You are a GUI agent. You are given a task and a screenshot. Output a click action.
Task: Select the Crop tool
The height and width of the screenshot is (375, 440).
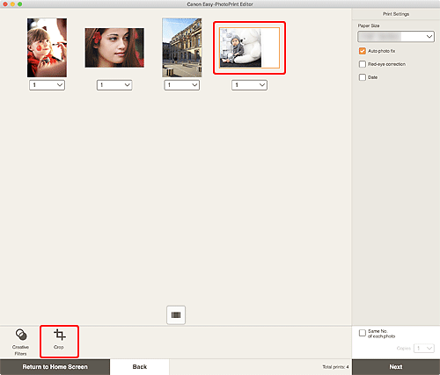(x=59, y=340)
